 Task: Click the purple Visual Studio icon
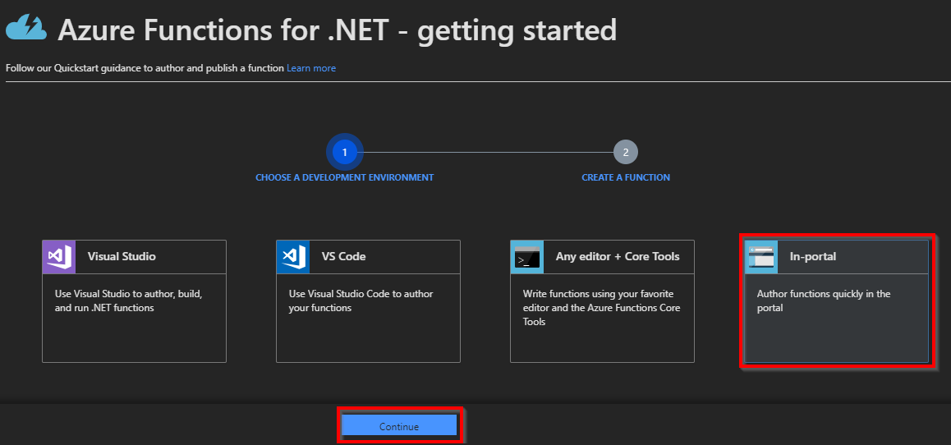coord(58,257)
